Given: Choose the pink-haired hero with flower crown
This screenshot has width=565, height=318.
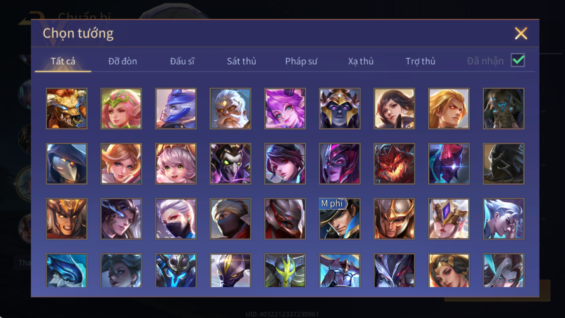Looking at the screenshot, I should 121,109.
